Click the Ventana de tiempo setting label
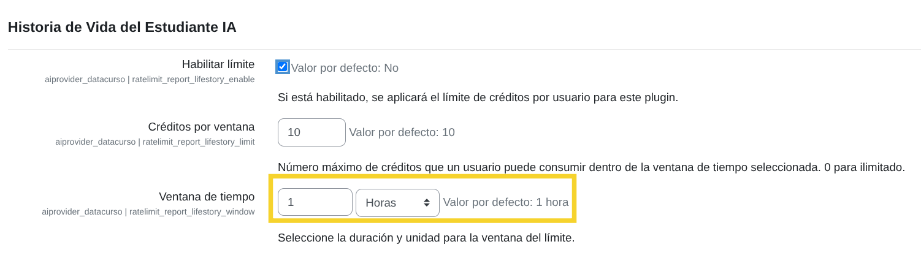921x255 pixels. point(207,197)
